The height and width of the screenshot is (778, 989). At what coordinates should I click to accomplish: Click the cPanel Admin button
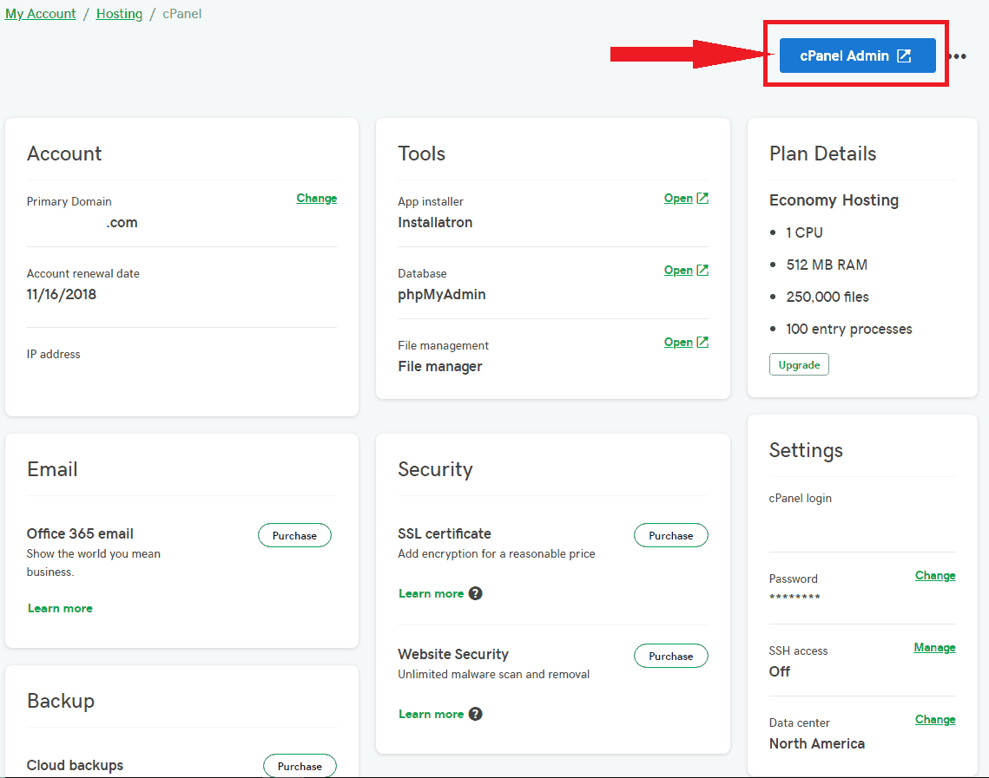pos(857,56)
